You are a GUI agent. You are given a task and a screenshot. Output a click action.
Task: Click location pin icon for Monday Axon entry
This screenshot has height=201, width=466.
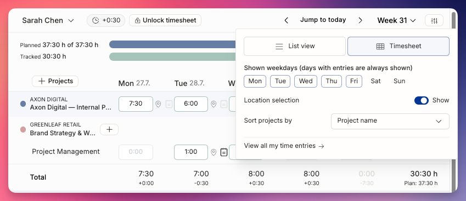click(x=158, y=104)
